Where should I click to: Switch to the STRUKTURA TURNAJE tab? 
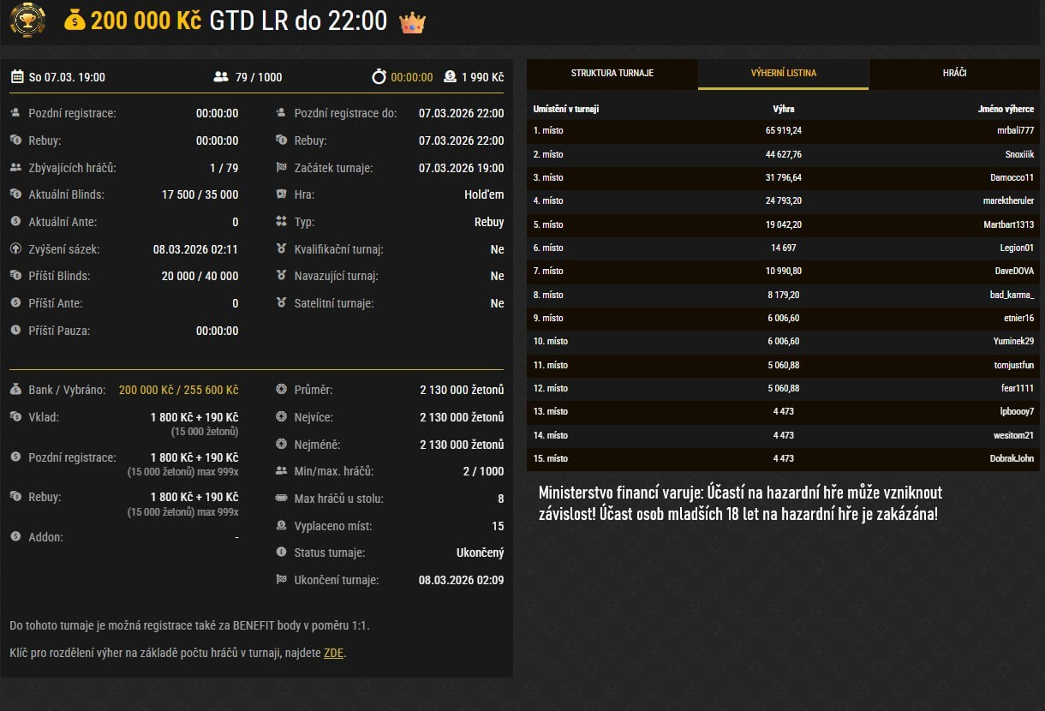click(x=612, y=75)
